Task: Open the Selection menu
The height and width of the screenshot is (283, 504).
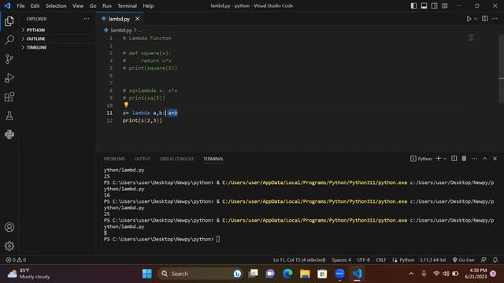Action: coord(56,6)
